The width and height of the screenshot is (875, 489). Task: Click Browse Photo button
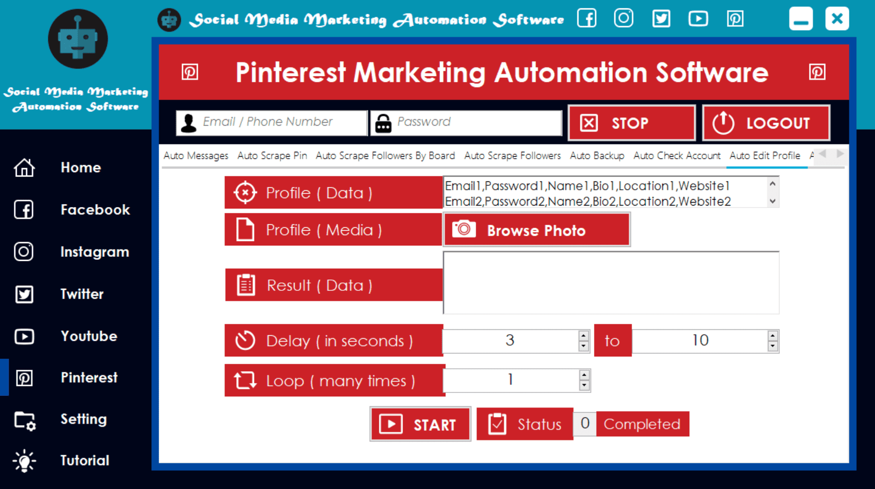click(537, 230)
